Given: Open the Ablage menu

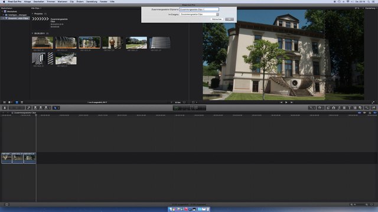Looking at the screenshot, I should tap(27, 2).
